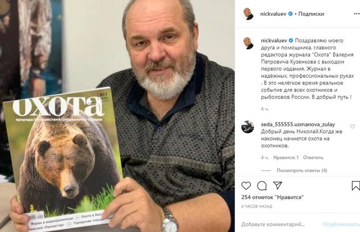This screenshot has width=360, height=232.
Task: Click the nickvaluev avatar beside caption
Action: [x=248, y=43]
